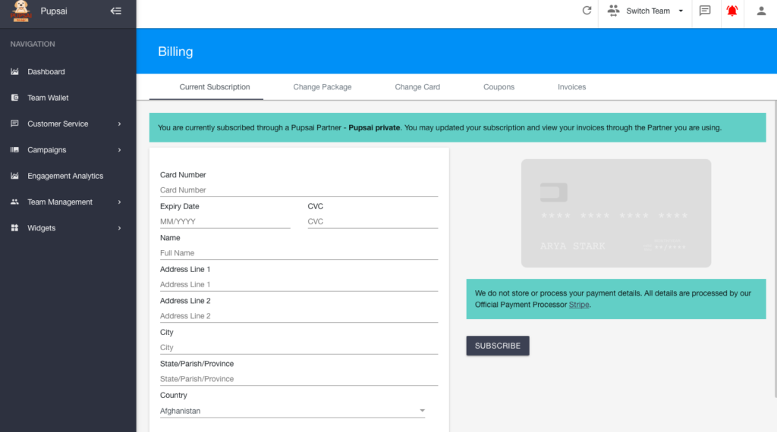777x432 pixels.
Task: Open the Invoices tab
Action: tap(571, 87)
